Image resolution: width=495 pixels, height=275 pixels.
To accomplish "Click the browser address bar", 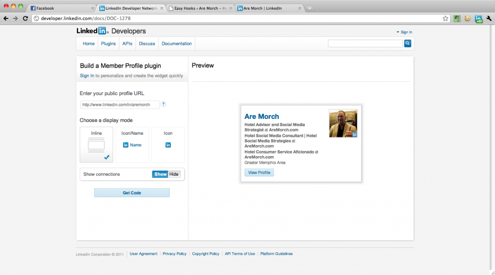I will point(240,18).
